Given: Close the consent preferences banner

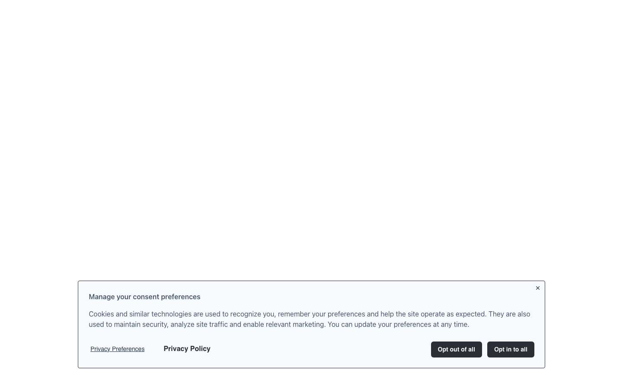Looking at the screenshot, I should (x=537, y=288).
